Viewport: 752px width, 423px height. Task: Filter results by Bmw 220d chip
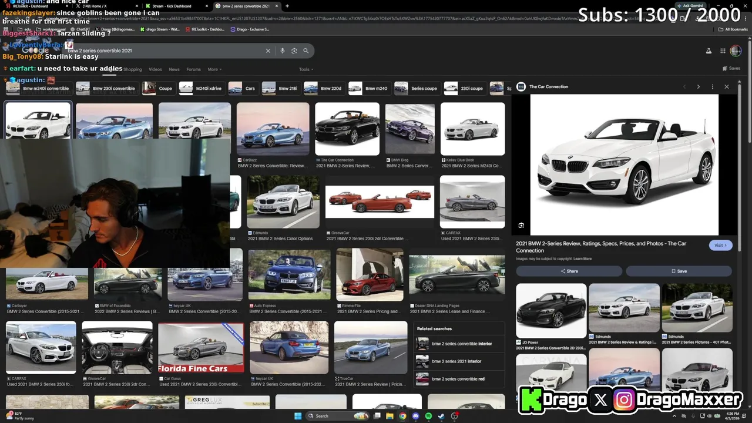click(324, 88)
